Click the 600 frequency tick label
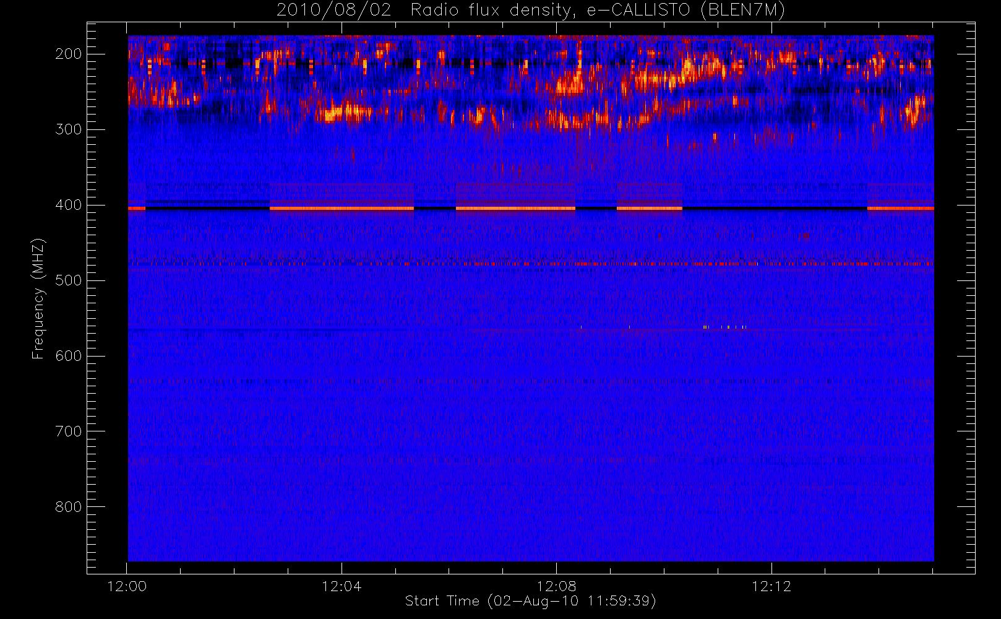The image size is (1001, 619). click(69, 356)
